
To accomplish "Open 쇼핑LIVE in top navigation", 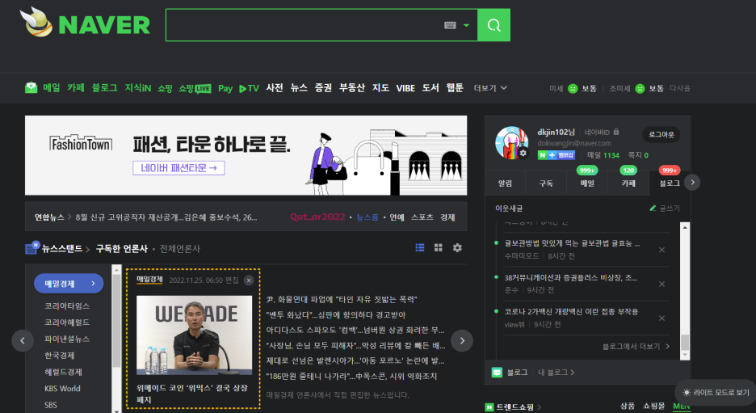I will pos(195,88).
